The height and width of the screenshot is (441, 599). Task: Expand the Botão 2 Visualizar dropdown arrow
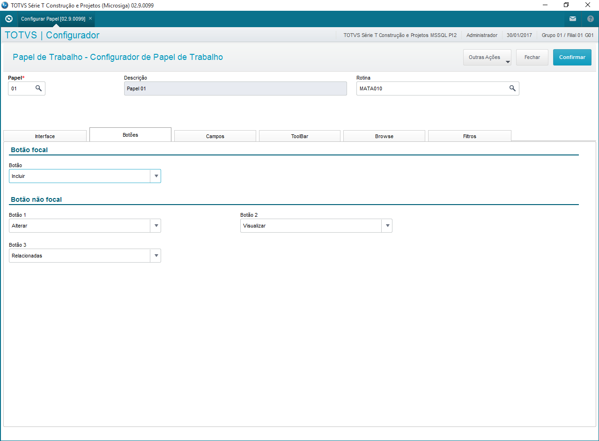[387, 226]
